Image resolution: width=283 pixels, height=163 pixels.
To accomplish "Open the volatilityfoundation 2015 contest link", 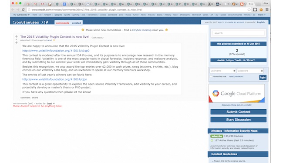I will click(x=56, y=51).
